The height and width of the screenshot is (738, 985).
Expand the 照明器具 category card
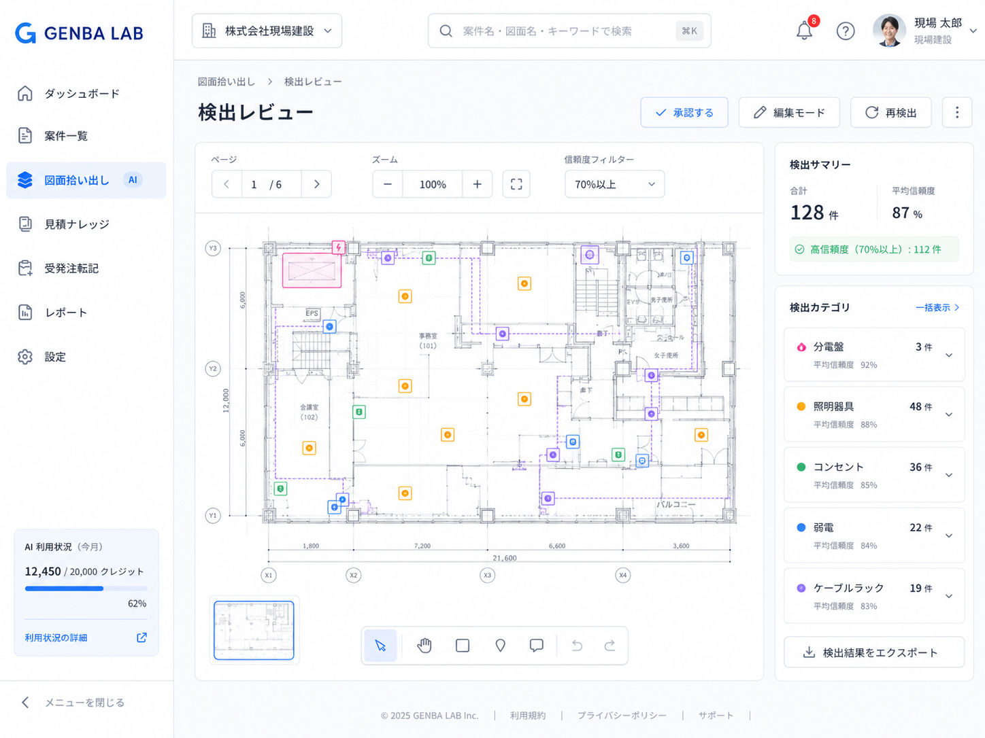tap(874, 415)
